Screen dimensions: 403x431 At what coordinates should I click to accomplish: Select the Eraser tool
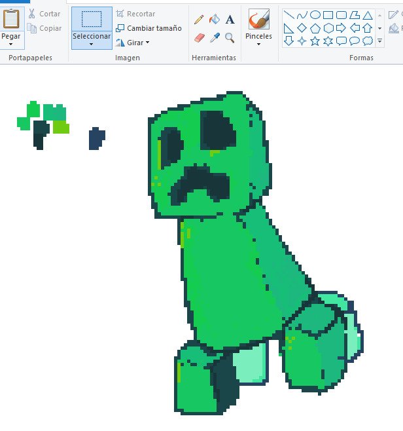click(200, 37)
